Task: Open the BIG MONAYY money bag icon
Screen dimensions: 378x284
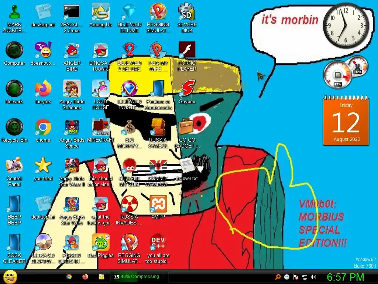Action: 130,134
